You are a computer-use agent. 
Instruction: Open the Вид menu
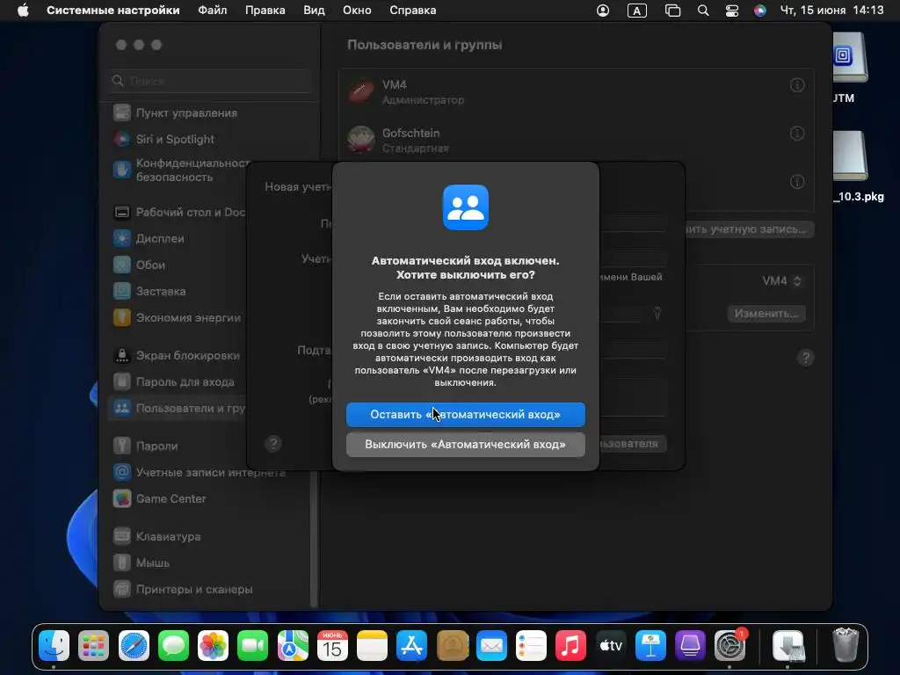point(314,11)
